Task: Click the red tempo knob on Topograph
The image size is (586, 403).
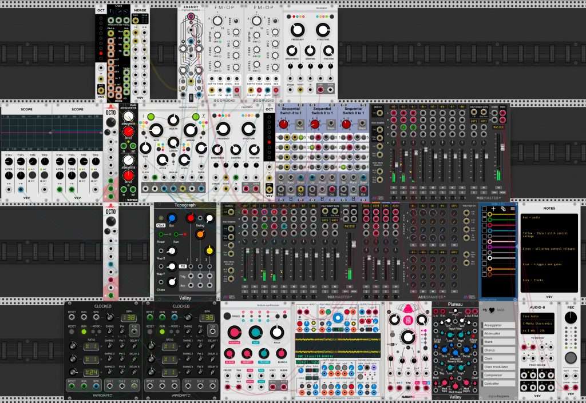Action: (191, 218)
